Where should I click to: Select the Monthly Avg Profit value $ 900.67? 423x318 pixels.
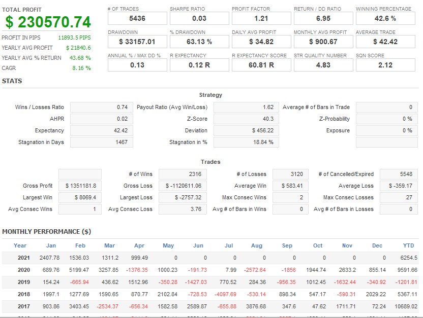pyautogui.click(x=323, y=42)
